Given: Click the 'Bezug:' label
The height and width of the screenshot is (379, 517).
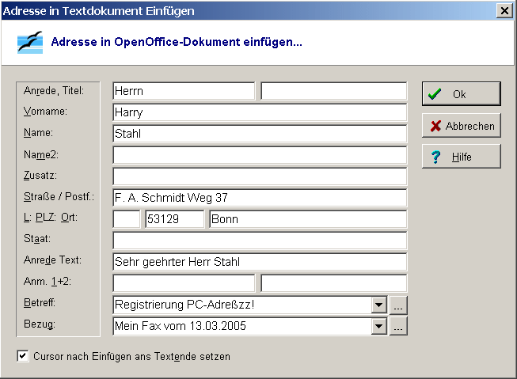Looking at the screenshot, I should 40,324.
